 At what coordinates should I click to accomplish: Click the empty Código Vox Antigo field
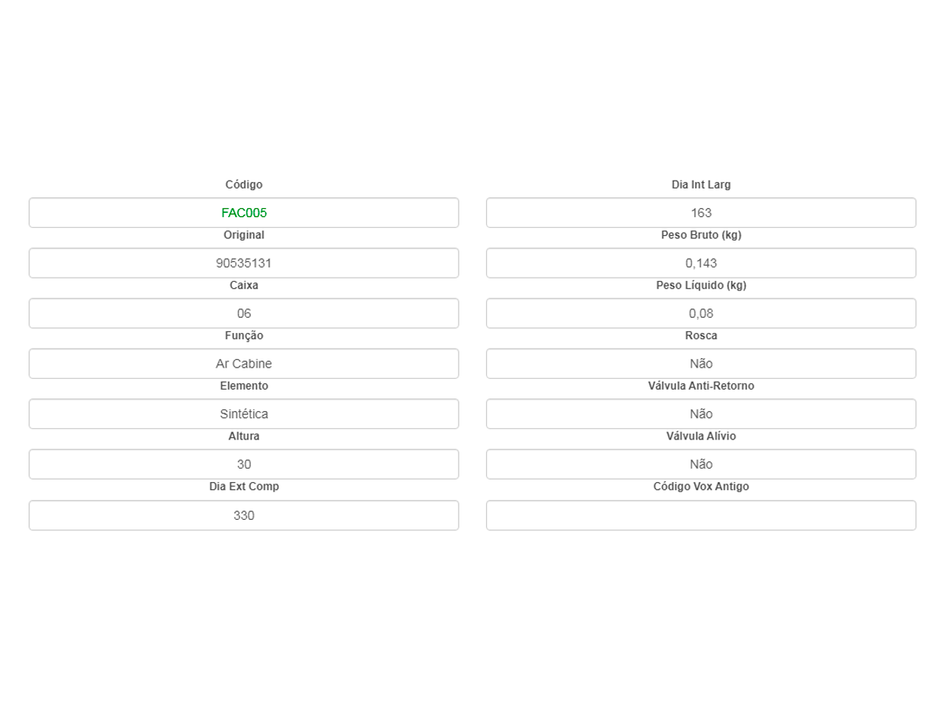[701, 515]
